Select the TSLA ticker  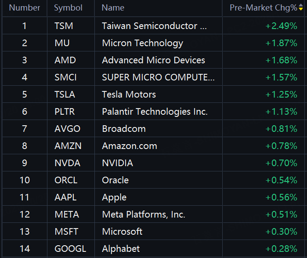coord(65,94)
